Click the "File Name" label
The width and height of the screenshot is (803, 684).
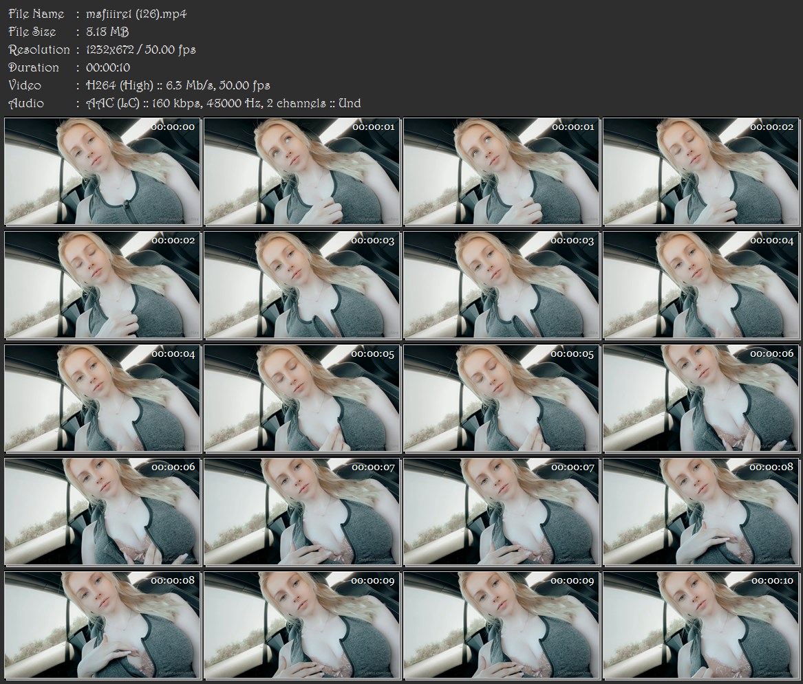(x=36, y=14)
